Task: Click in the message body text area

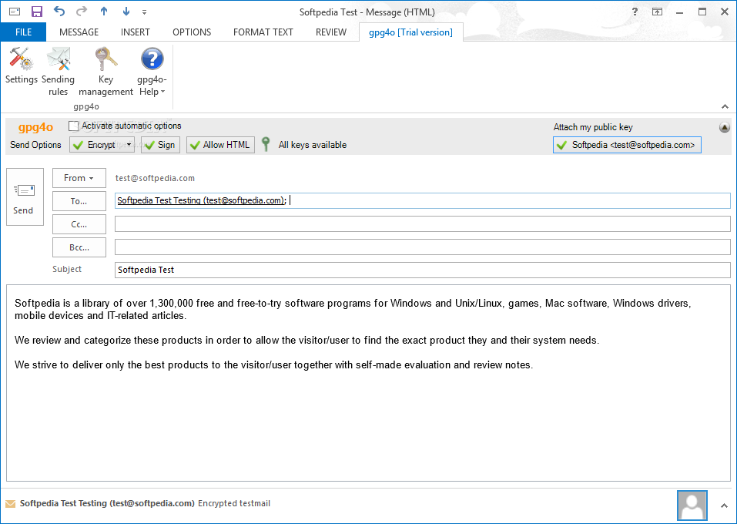Action: click(x=368, y=383)
